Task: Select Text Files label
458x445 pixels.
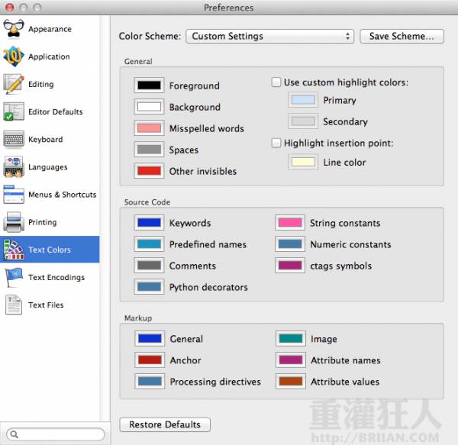Action: 46,305
